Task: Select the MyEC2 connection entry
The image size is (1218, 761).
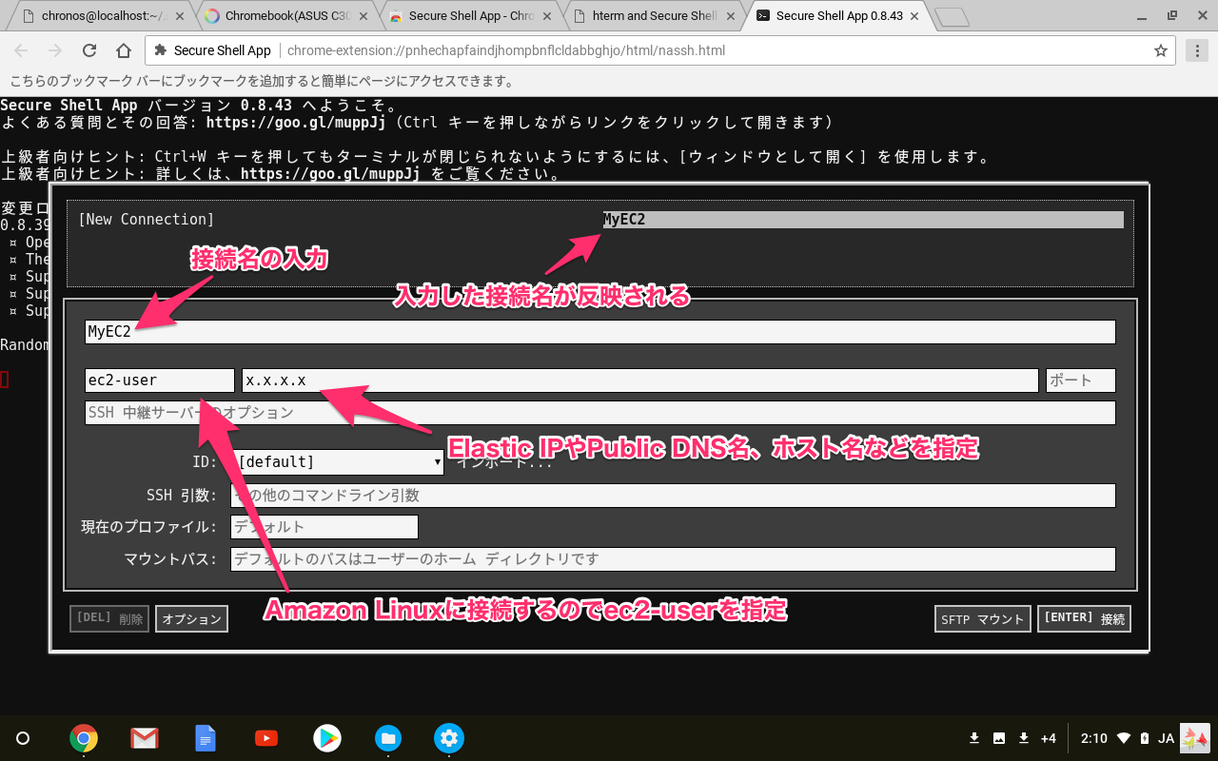Action: [863, 220]
